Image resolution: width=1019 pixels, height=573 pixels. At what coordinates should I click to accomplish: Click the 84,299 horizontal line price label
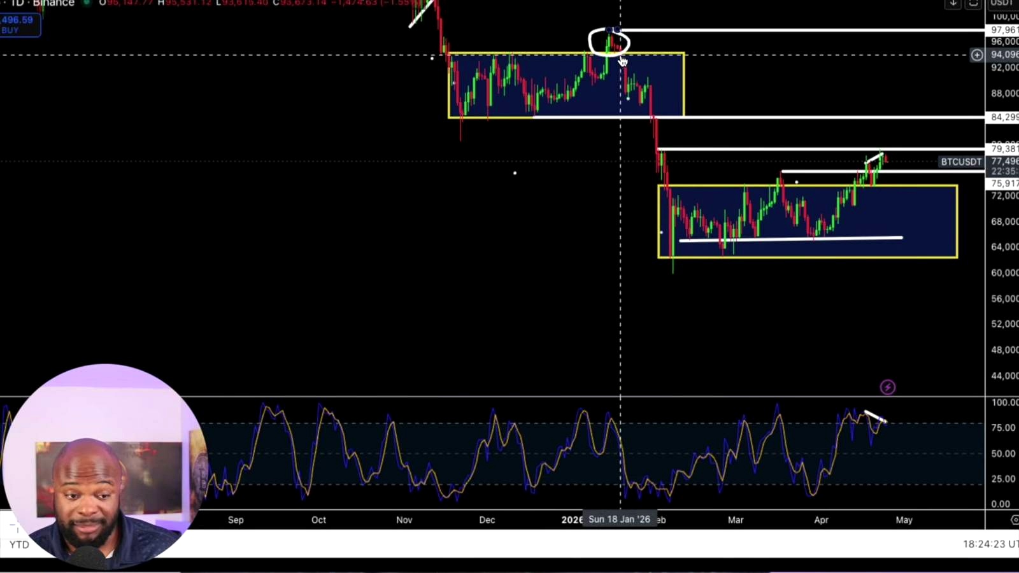1002,117
